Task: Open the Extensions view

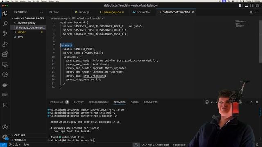Action: [x=5, y=54]
